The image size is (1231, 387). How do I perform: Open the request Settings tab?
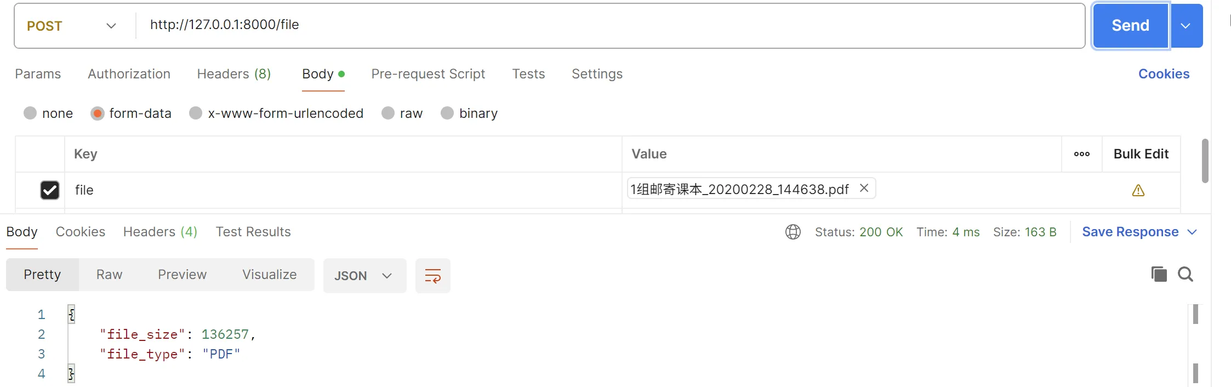(597, 74)
